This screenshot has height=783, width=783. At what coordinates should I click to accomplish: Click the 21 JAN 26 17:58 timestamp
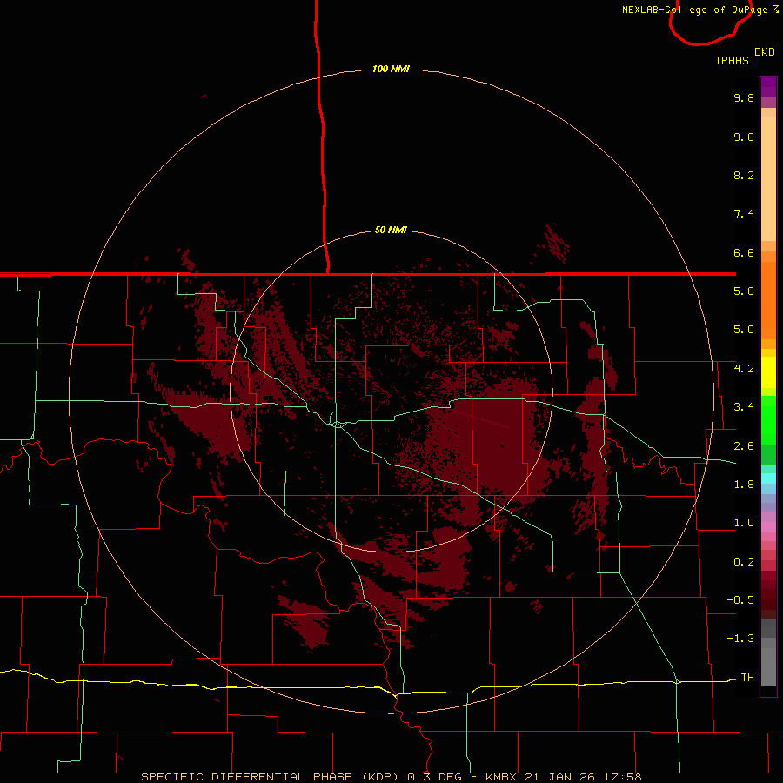point(583,777)
